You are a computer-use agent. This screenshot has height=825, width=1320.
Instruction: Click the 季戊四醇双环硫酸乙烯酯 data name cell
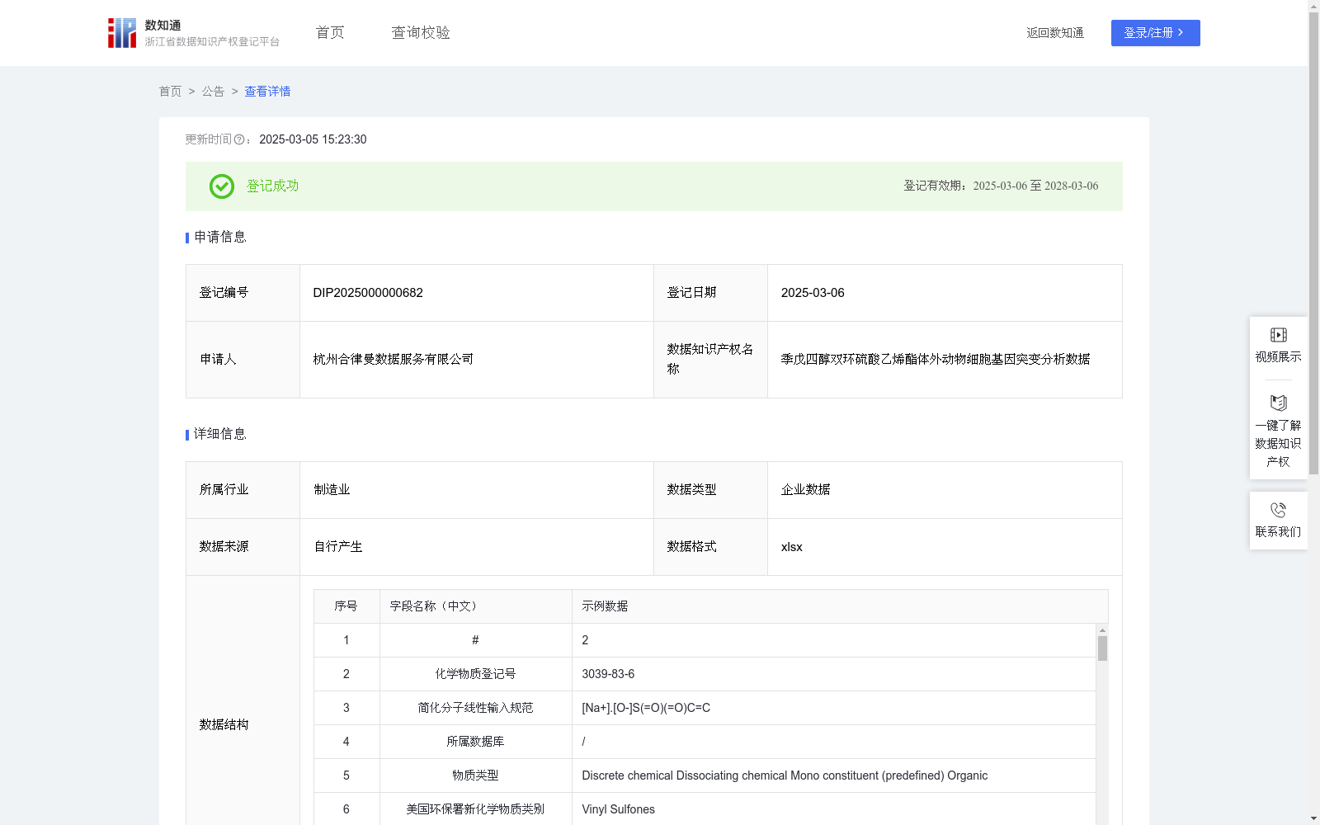pos(945,360)
